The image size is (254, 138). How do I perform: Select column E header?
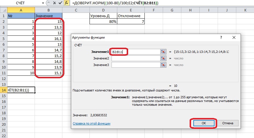pos(131,10)
